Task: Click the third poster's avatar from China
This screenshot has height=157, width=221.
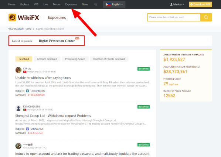Action: pyautogui.click(x=18, y=146)
